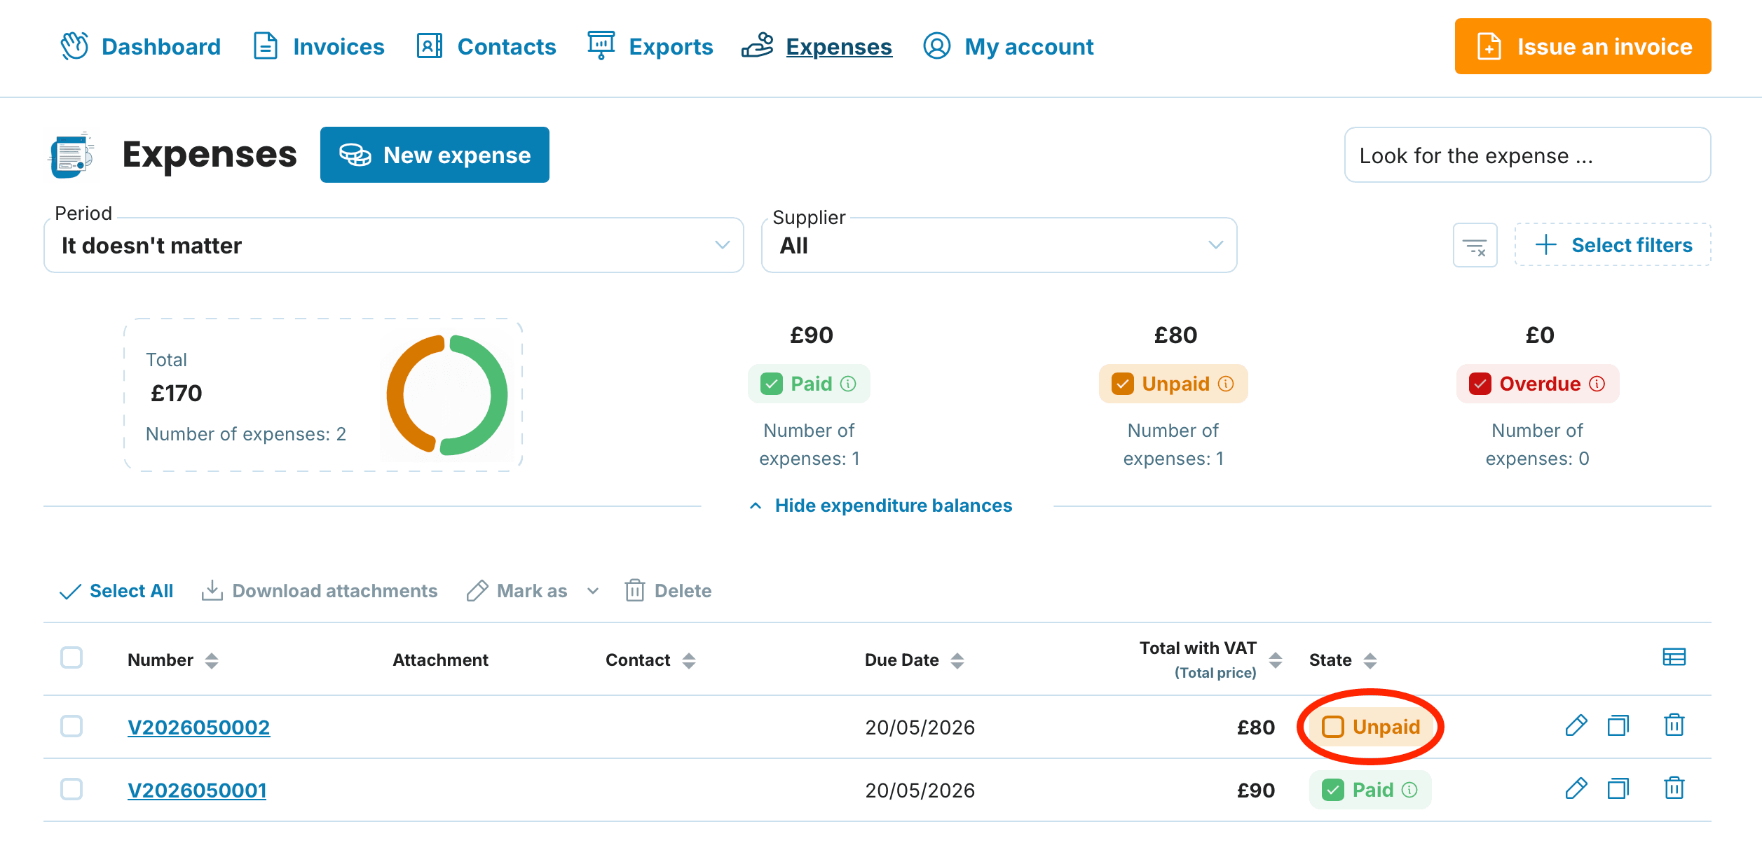
Task: Go to Dashboard in navigation
Action: (x=140, y=46)
